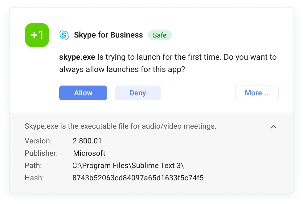The height and width of the screenshot is (204, 303).
Task: Click the chevron above the Version info
Action: [274, 127]
